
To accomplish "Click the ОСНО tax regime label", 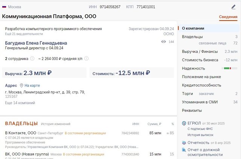I will [x=169, y=34].
